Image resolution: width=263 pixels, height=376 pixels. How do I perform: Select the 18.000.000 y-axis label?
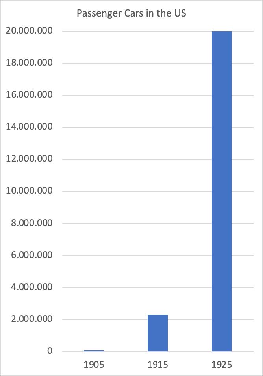(x=30, y=63)
